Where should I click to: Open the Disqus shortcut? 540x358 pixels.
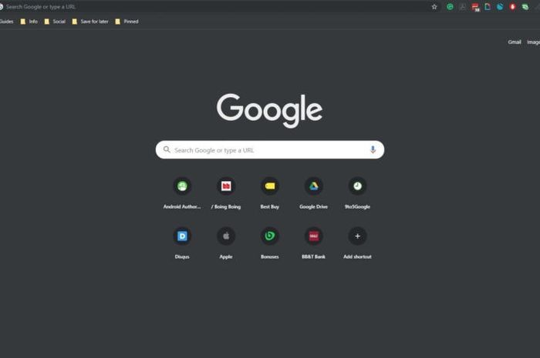(182, 243)
